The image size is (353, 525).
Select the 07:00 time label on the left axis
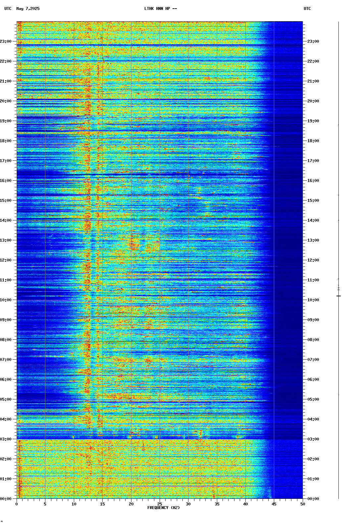[x=6, y=360]
